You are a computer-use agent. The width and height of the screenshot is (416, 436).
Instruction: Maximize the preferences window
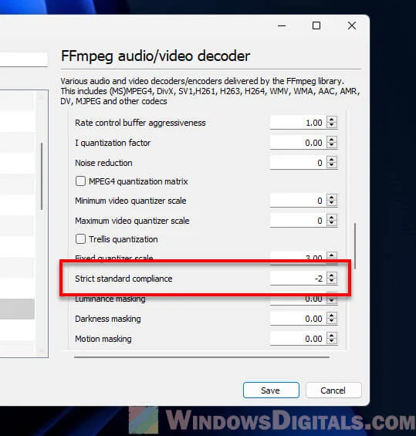316,25
